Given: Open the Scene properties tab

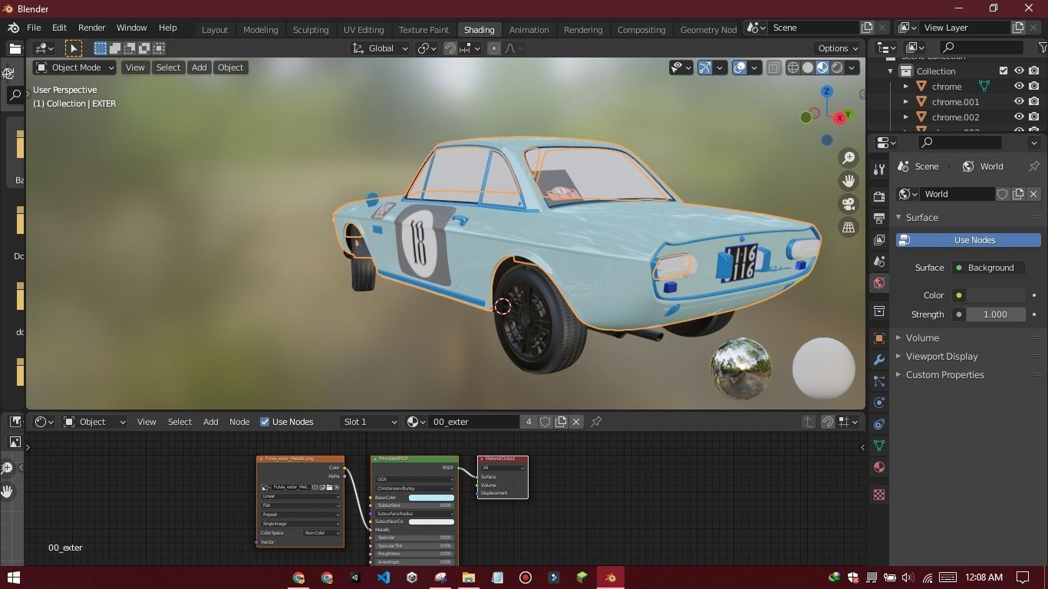Looking at the screenshot, I should coord(879,262).
